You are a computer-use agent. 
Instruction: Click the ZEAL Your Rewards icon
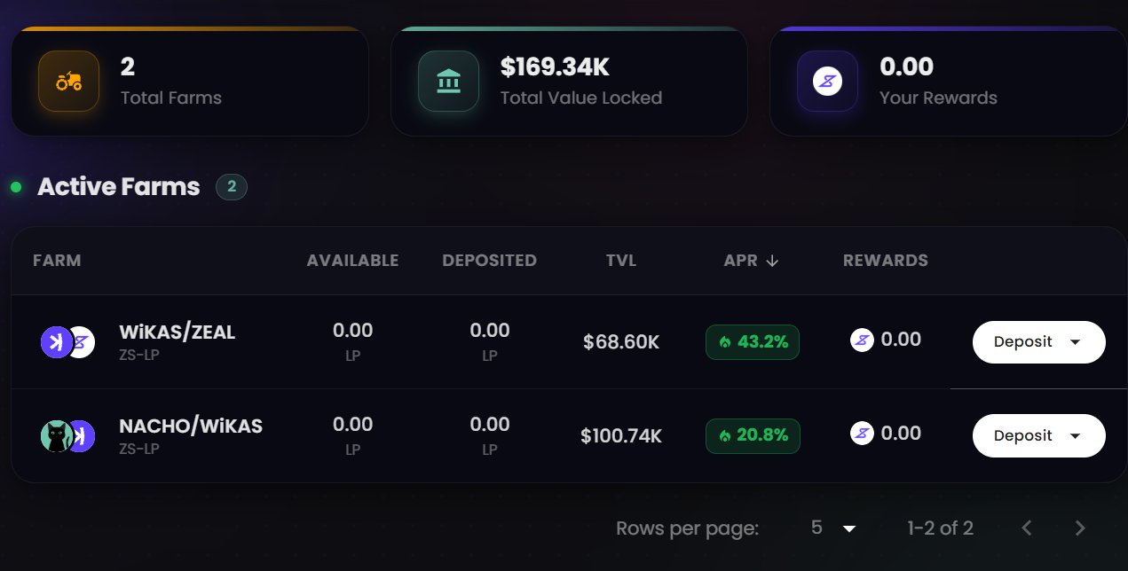(827, 82)
